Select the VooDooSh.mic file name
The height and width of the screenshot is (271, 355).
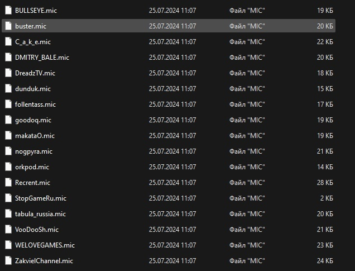tap(37, 229)
